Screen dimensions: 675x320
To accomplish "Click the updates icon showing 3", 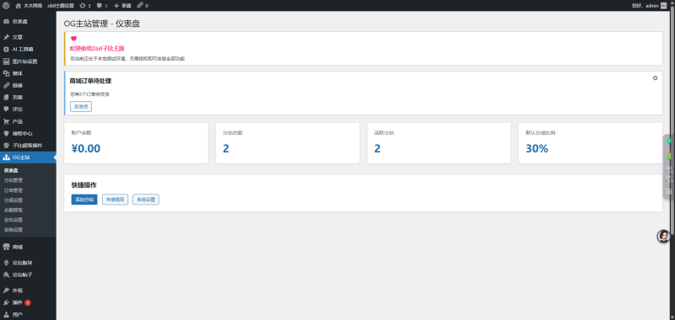I will pos(85,6).
